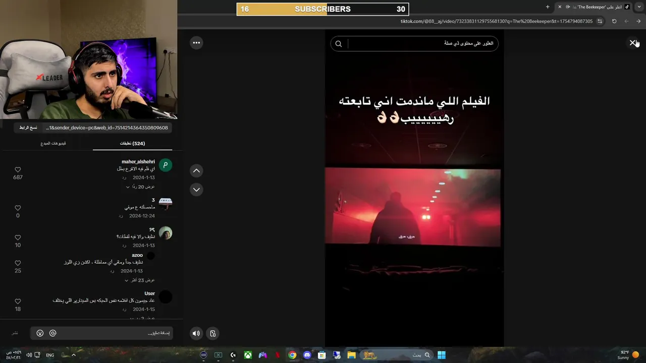Switch to the creator videos tab

click(53, 143)
